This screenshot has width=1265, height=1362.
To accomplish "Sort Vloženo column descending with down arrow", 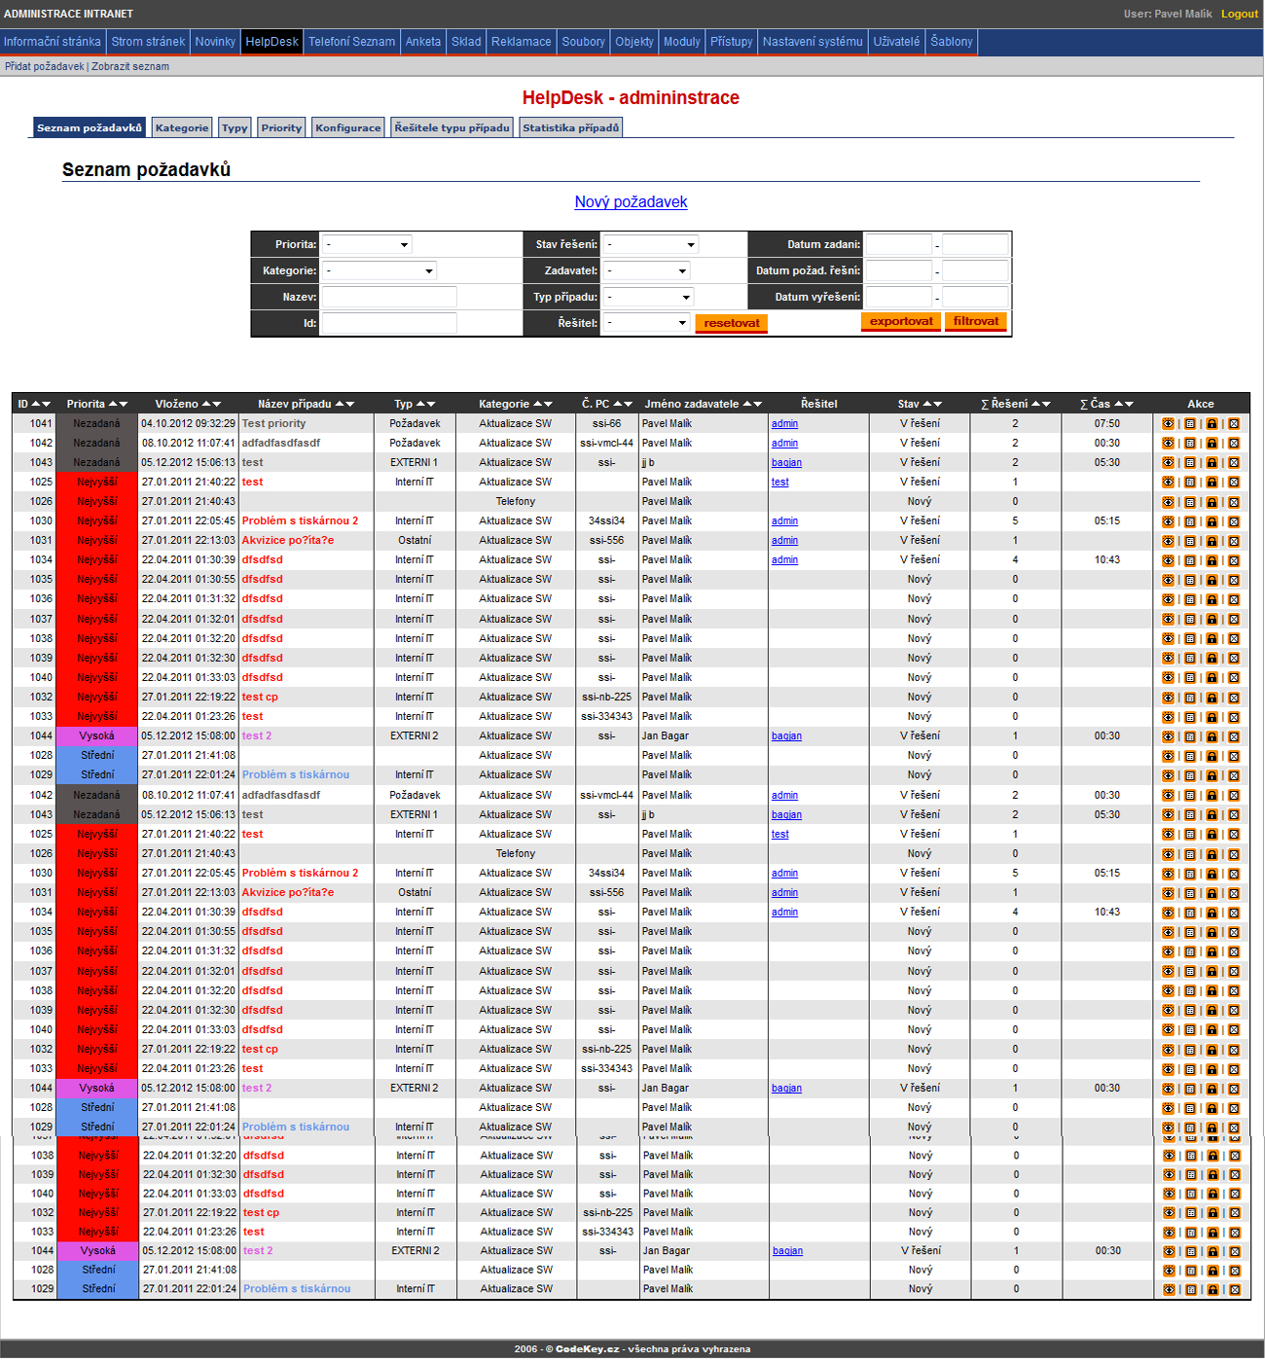I will pos(216,404).
